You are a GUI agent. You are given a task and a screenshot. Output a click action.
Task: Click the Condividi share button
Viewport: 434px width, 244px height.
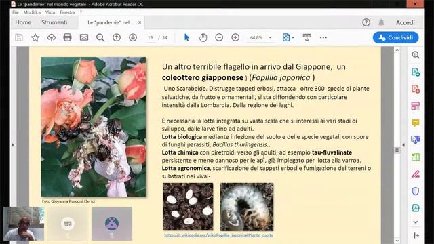395,37
